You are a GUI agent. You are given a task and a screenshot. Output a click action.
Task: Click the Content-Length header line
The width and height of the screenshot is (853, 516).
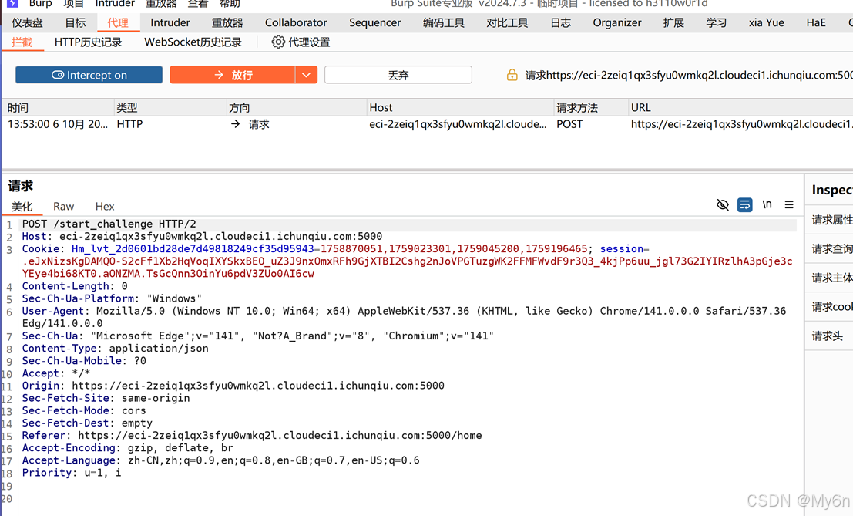[x=75, y=285]
